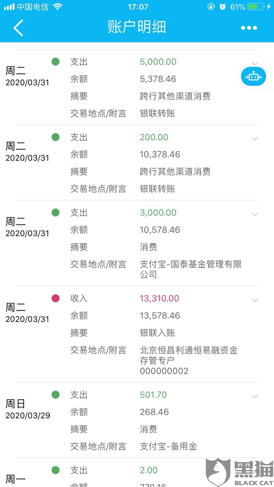Open the robot assistant chat icon
The width and height of the screenshot is (274, 487).
[x=253, y=76]
